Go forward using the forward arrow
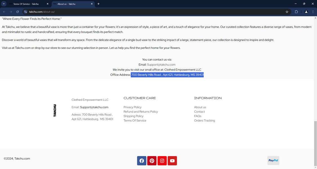 point(11,12)
